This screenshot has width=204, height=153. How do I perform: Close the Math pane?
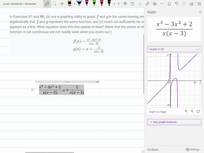tap(200, 12)
